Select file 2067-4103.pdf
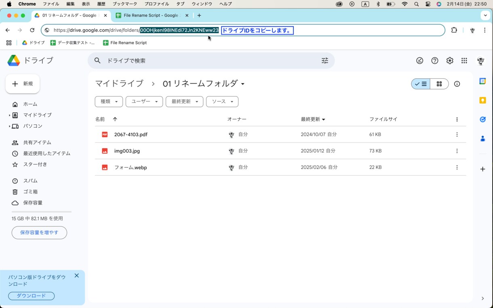 [280, 134]
